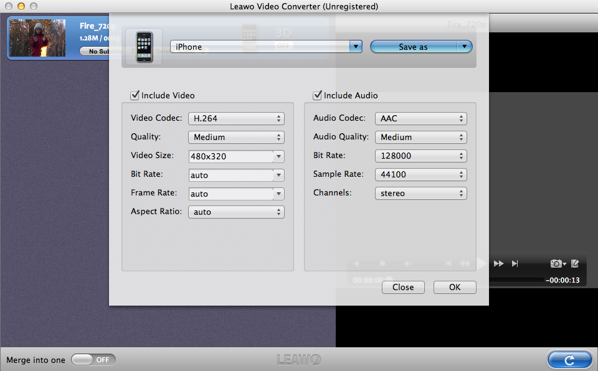Click the Frame Rate auto field

tap(230, 194)
